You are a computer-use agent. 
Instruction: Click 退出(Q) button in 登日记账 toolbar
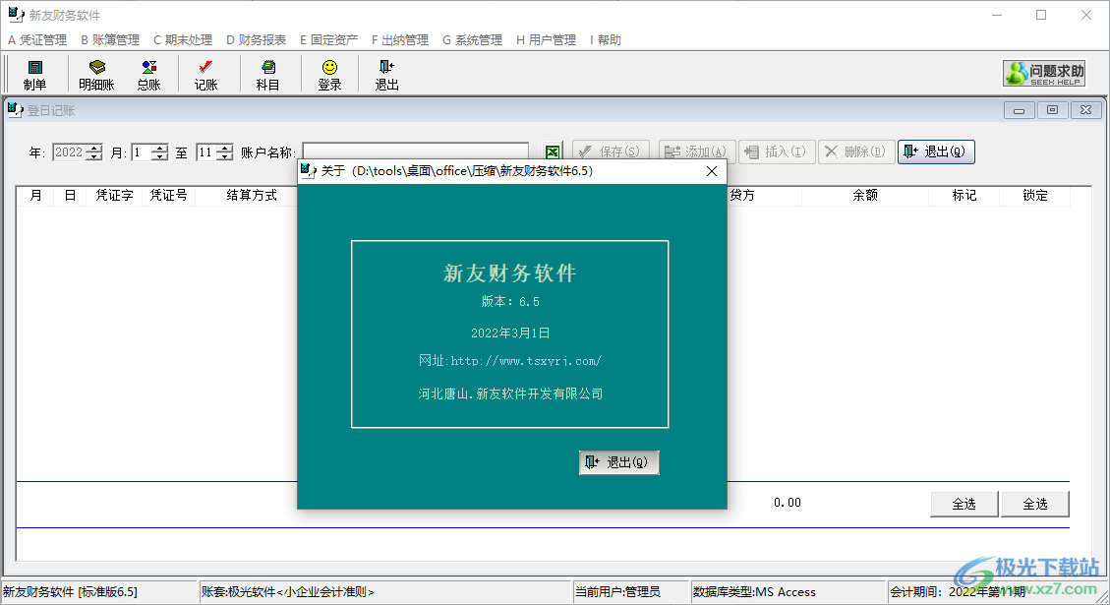[x=936, y=151]
